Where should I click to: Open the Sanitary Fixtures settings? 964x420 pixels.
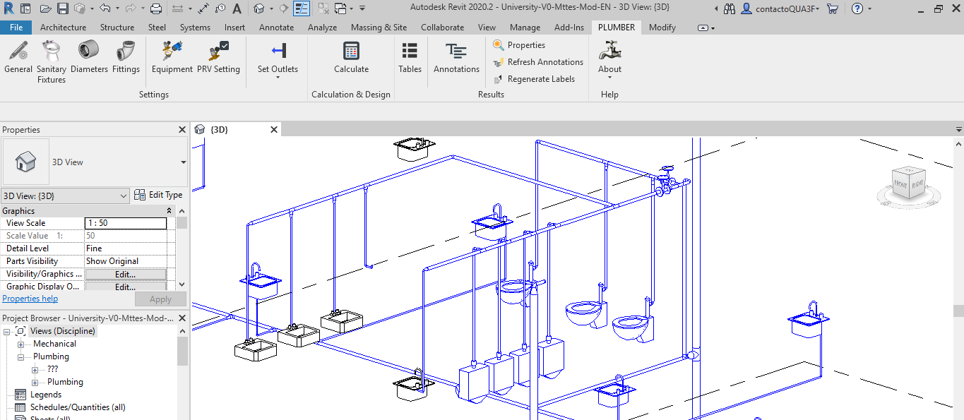[x=52, y=61]
